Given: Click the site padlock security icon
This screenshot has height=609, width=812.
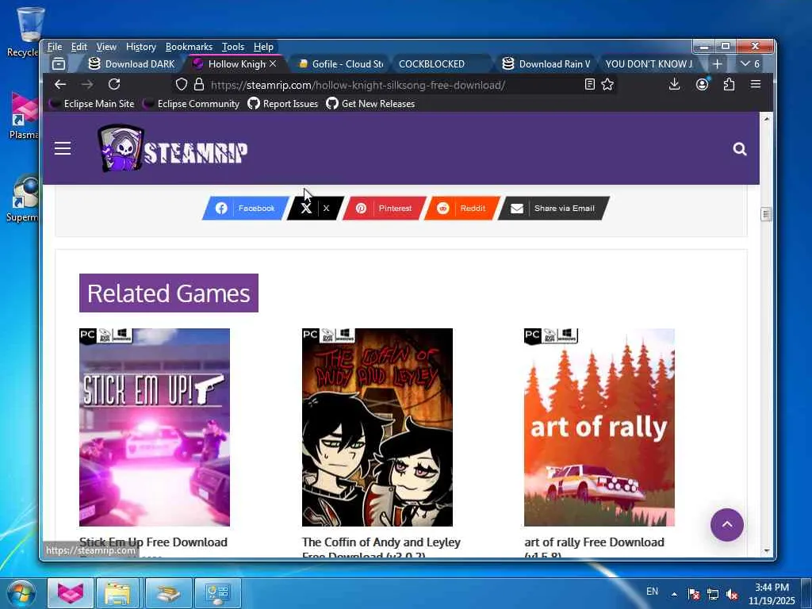Looking at the screenshot, I should point(199,84).
